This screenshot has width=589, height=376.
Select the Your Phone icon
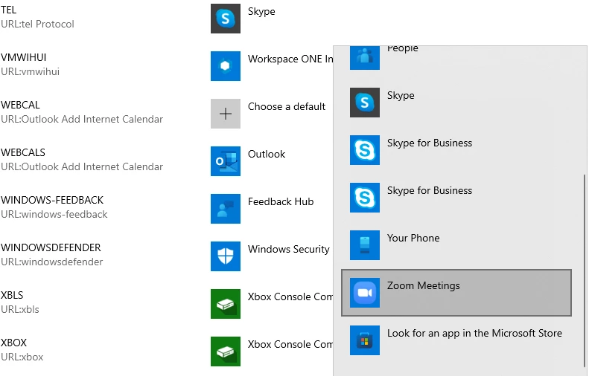click(x=365, y=245)
